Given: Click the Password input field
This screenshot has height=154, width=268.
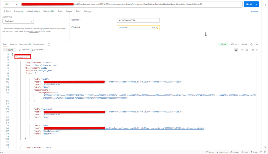Looking at the screenshot, I should tap(138, 28).
